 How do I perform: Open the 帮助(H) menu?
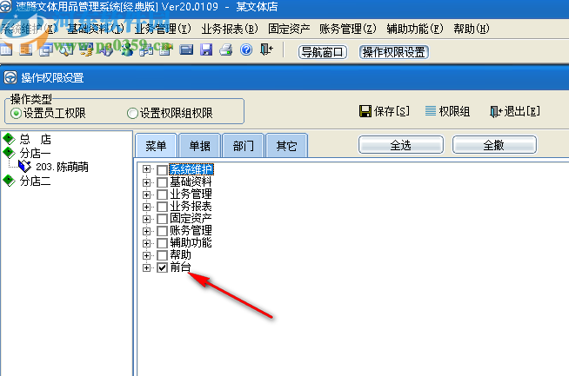(472, 29)
